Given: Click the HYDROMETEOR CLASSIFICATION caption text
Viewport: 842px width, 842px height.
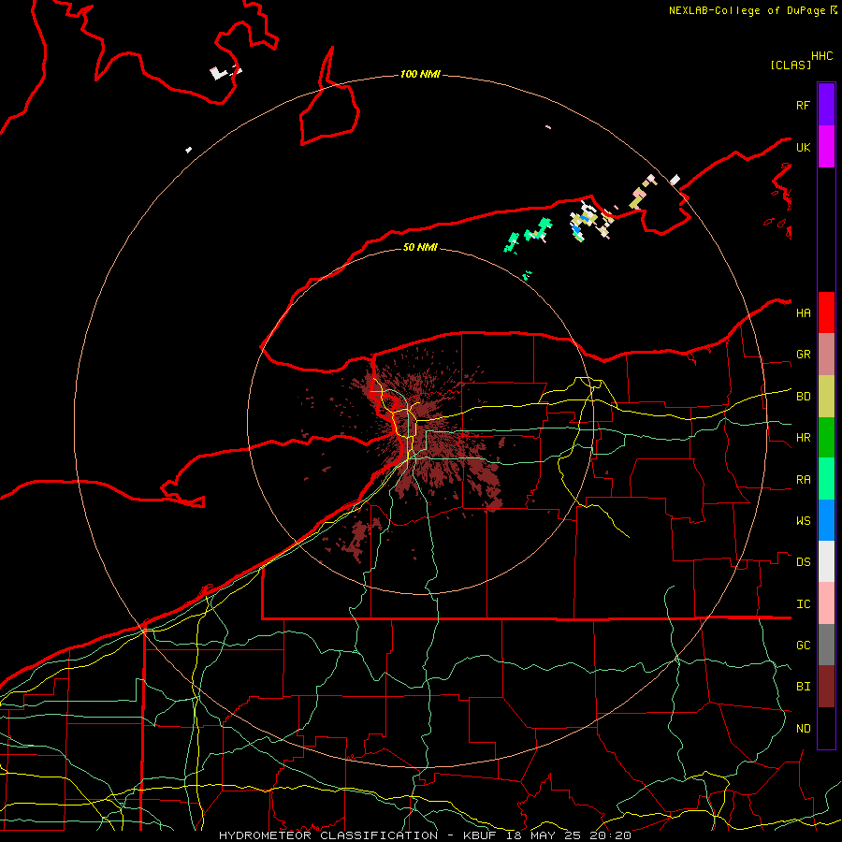Looking at the screenshot, I should point(328,835).
